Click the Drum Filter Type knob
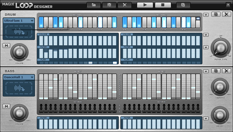233x132 pixels. click(220, 48)
